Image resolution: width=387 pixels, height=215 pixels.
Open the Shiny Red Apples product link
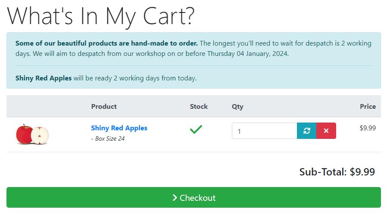(x=119, y=128)
